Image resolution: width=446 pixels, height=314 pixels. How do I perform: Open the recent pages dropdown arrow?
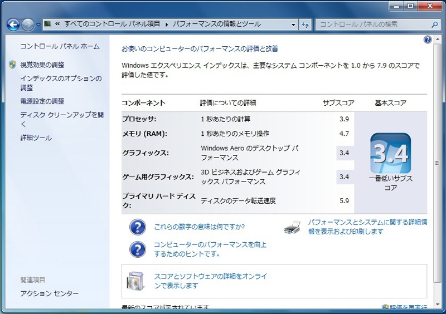(38, 25)
